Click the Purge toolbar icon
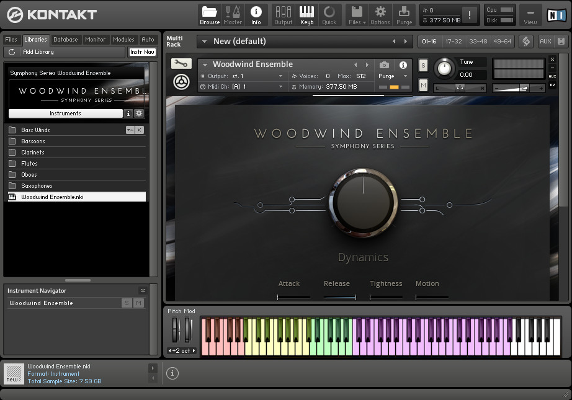Screen dimensions: 572x400 click(x=404, y=15)
